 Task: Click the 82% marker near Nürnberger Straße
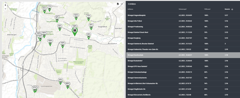pos(67,86)
